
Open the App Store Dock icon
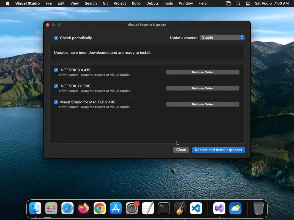coord(116,208)
